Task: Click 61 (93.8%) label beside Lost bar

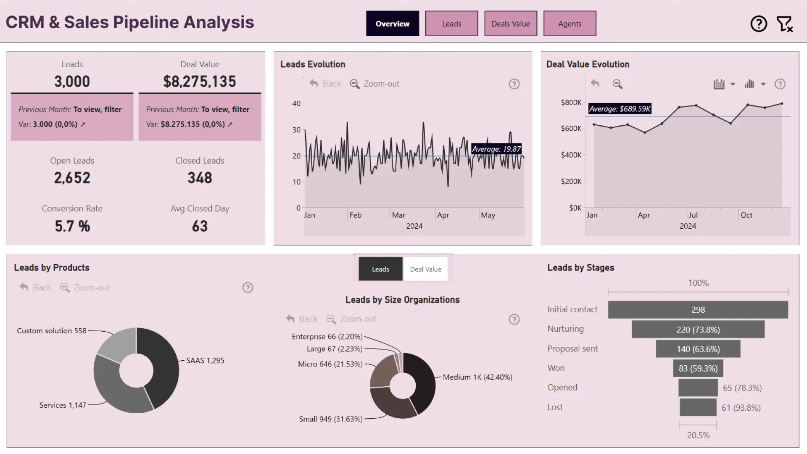Action: tap(741, 408)
